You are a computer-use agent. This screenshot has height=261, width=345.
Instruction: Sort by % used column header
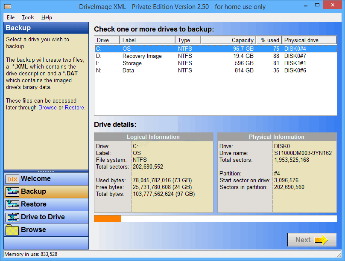[269, 40]
